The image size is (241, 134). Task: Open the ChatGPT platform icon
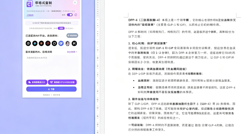[x=28, y=43]
